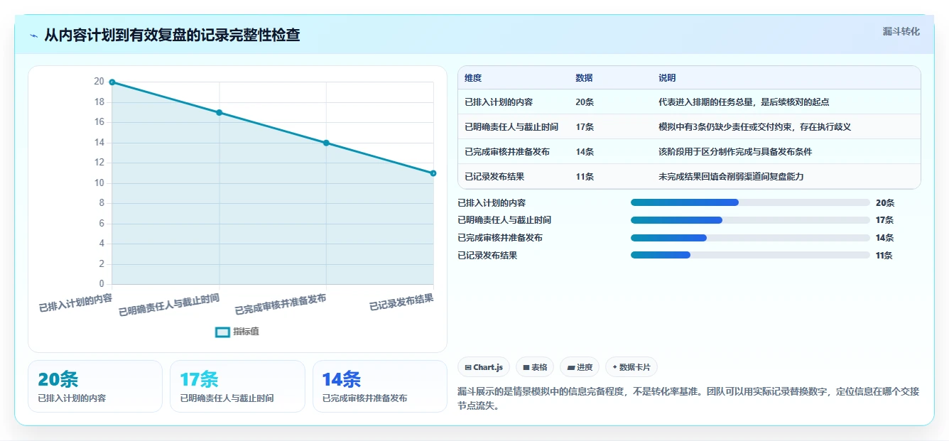Click the chart point for 已完成审核并准备发布
Image resolution: width=949 pixels, height=441 pixels.
(x=326, y=143)
